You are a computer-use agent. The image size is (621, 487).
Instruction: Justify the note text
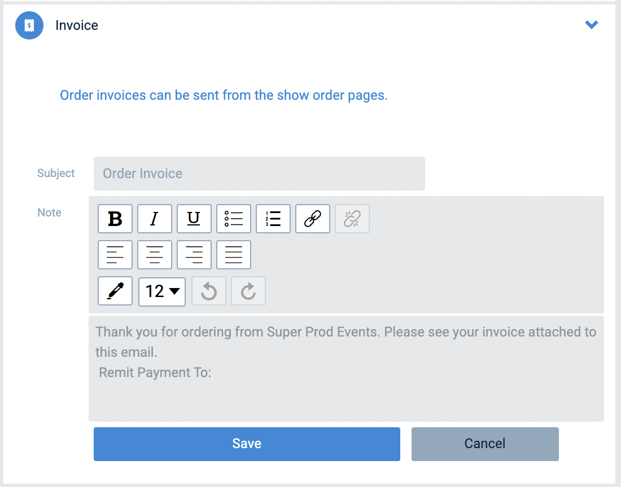tap(234, 255)
